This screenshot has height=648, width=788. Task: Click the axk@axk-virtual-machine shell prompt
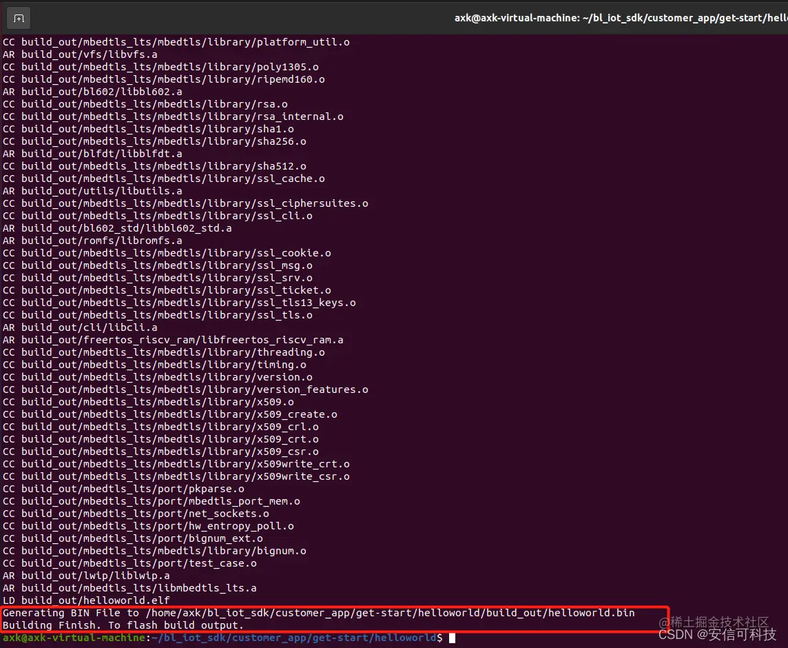click(x=222, y=638)
